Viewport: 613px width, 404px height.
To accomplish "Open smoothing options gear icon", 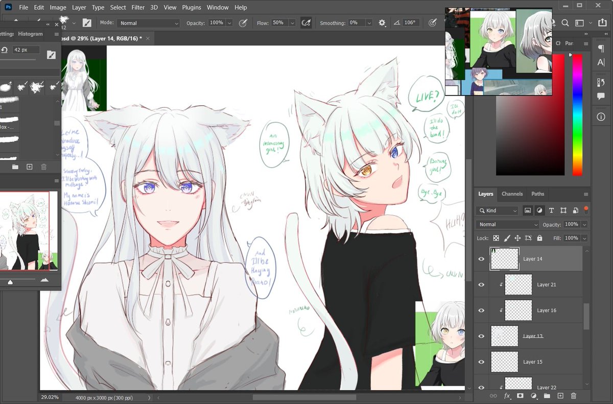I will [x=382, y=23].
